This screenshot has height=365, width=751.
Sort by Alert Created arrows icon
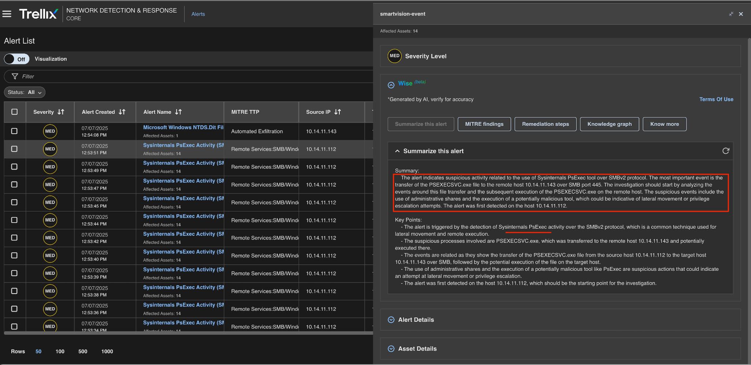122,112
